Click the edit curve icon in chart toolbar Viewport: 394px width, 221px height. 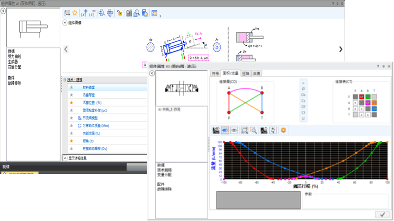[216, 130]
